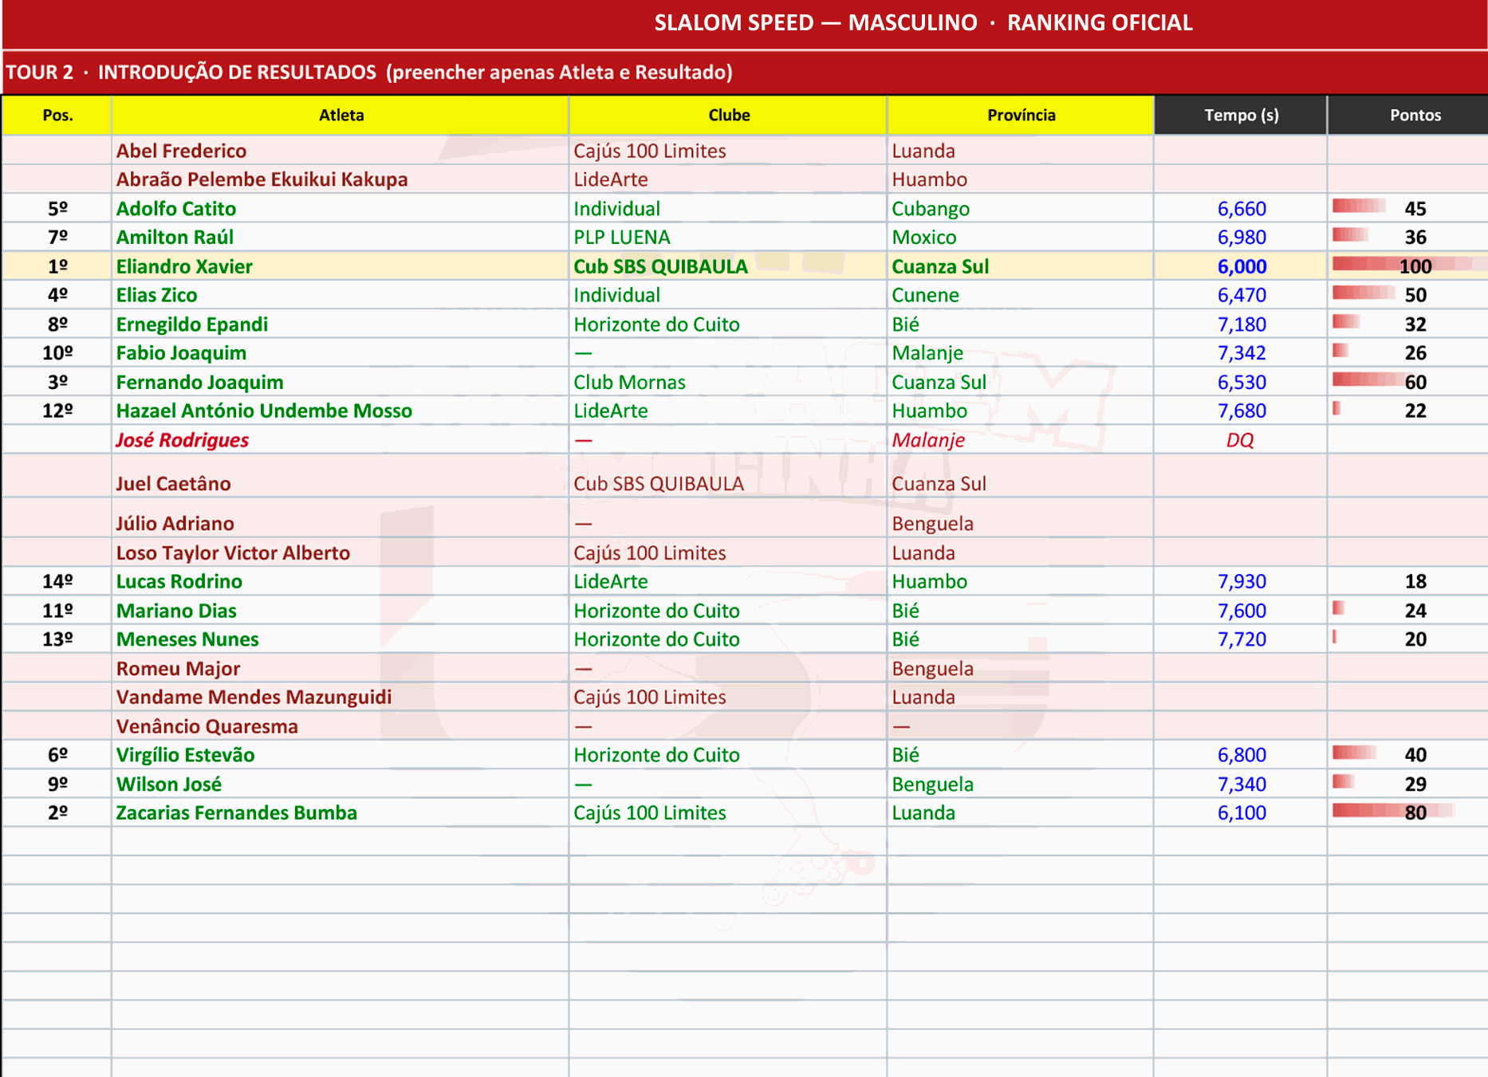Click time value 6,000 for Eliandro Xavier

pos(1242,266)
